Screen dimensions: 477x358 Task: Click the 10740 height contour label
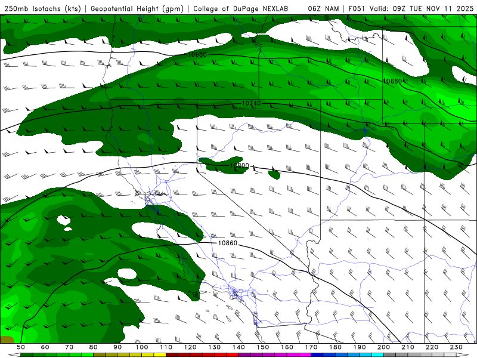251,103
